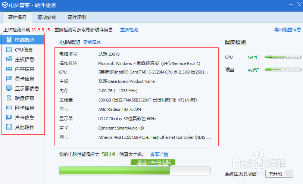Click the 电脑型号 row label
The width and height of the screenshot is (303, 184).
[68, 54]
